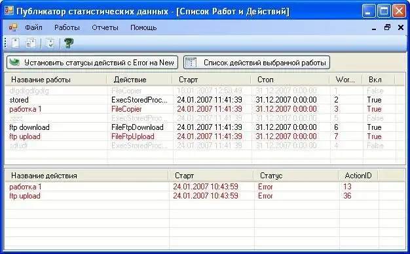Click Установить статусы действий с Error на New
The height and width of the screenshot is (254, 410).
point(92,63)
